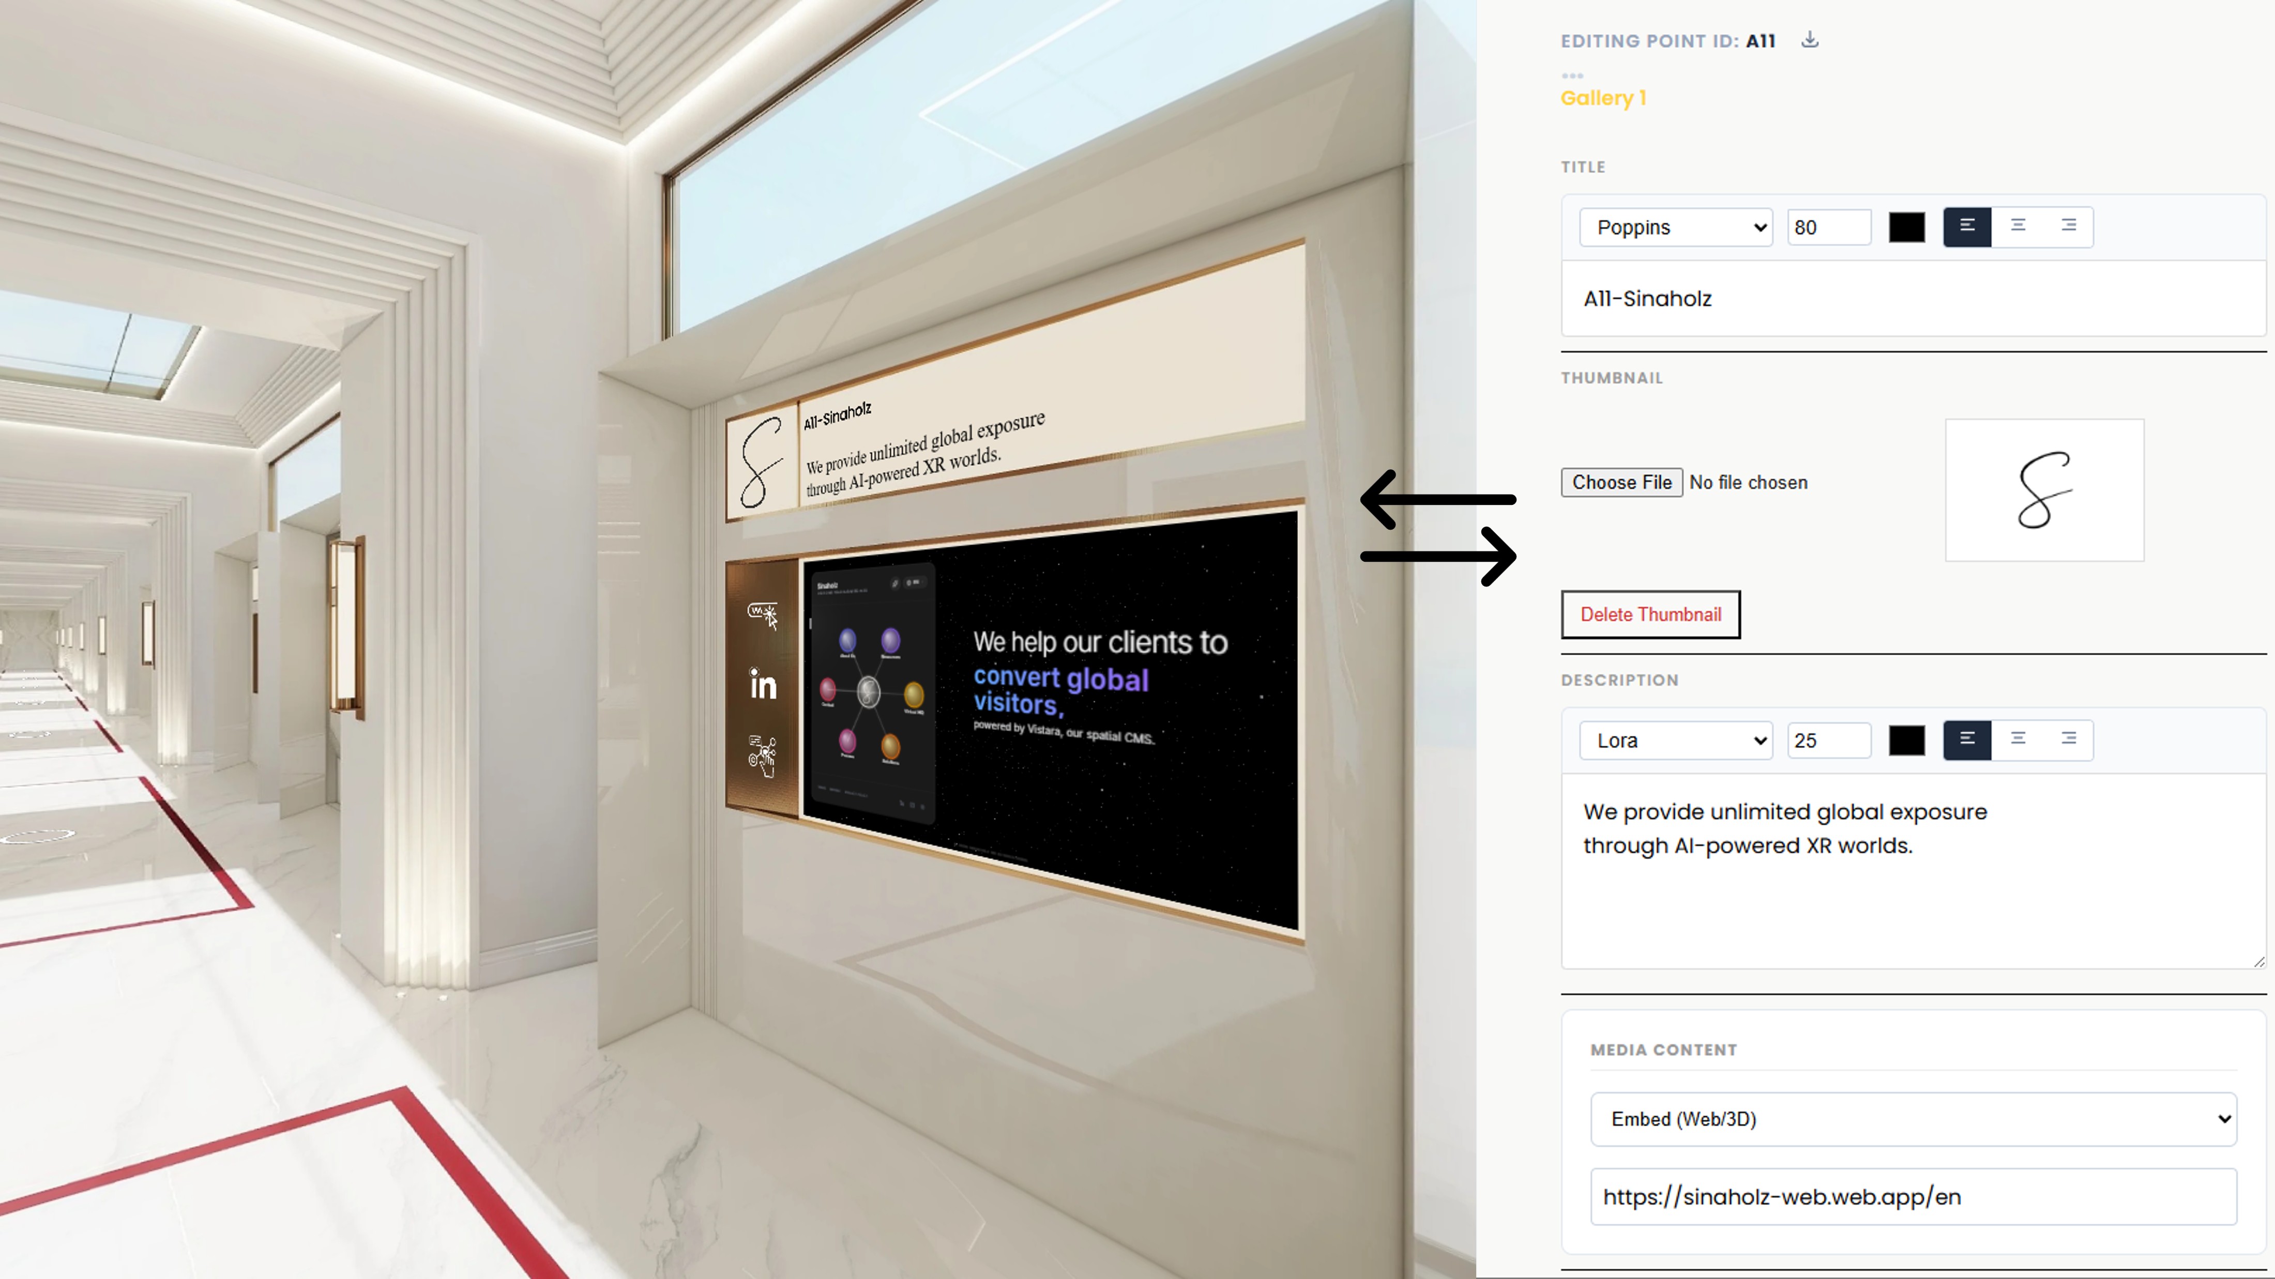Align description text to right
Screen dimensions: 2275x1279
[x=2068, y=739]
